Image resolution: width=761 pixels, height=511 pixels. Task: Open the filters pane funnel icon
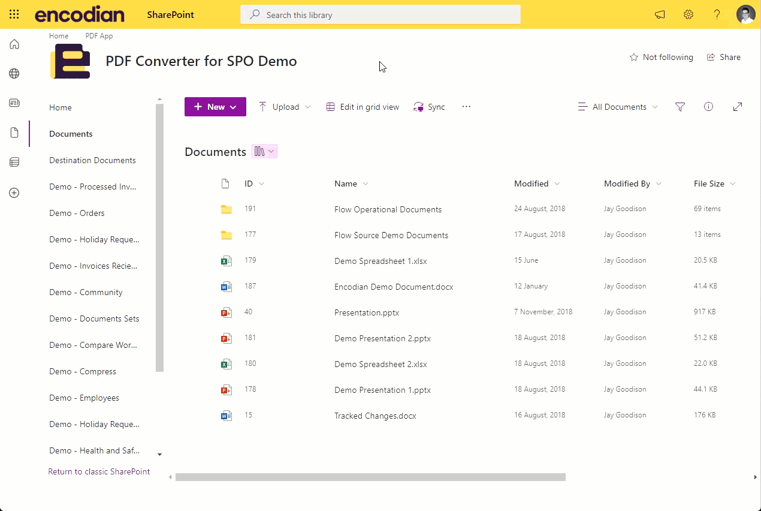pyautogui.click(x=680, y=107)
